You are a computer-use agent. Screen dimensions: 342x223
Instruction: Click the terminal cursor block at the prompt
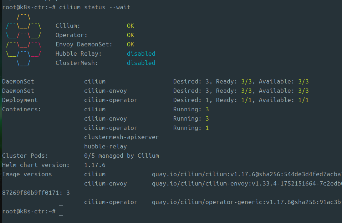point(61,211)
